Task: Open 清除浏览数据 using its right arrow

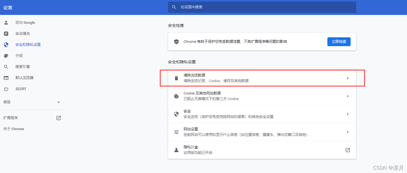Action: coord(348,78)
